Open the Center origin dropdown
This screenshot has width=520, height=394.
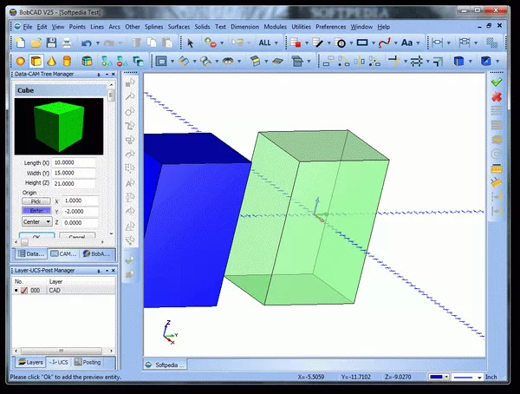coord(36,221)
